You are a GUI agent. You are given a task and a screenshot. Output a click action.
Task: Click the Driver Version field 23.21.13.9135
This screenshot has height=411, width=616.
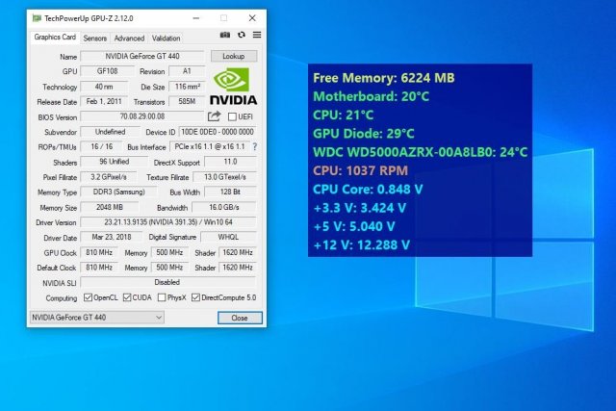click(168, 222)
